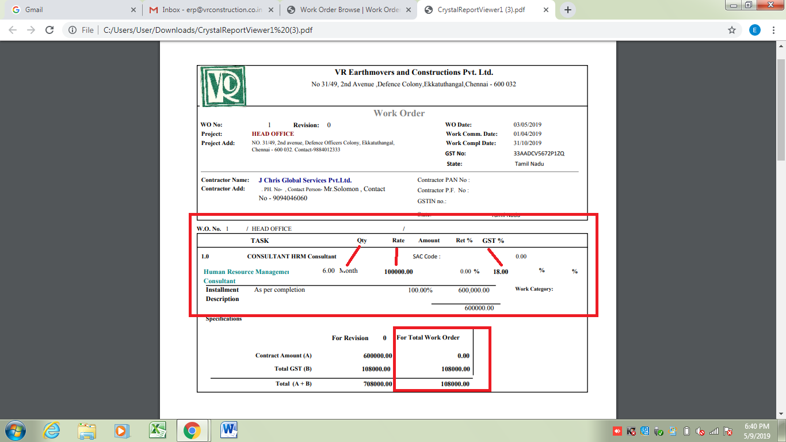
Task: Launch Internet Explorer from the taskbar
Action: click(x=52, y=430)
